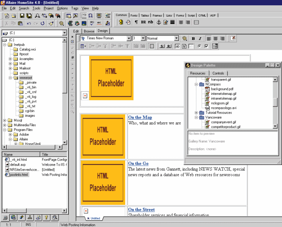Select background.pdf in Design Palette
Screen dimensions: 282x227
tap(222, 89)
